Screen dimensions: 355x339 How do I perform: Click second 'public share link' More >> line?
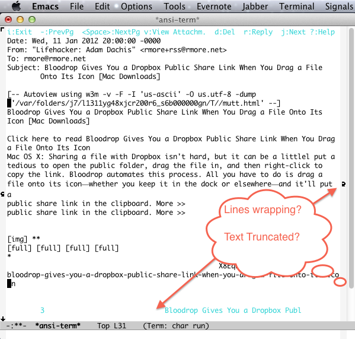tap(96, 213)
